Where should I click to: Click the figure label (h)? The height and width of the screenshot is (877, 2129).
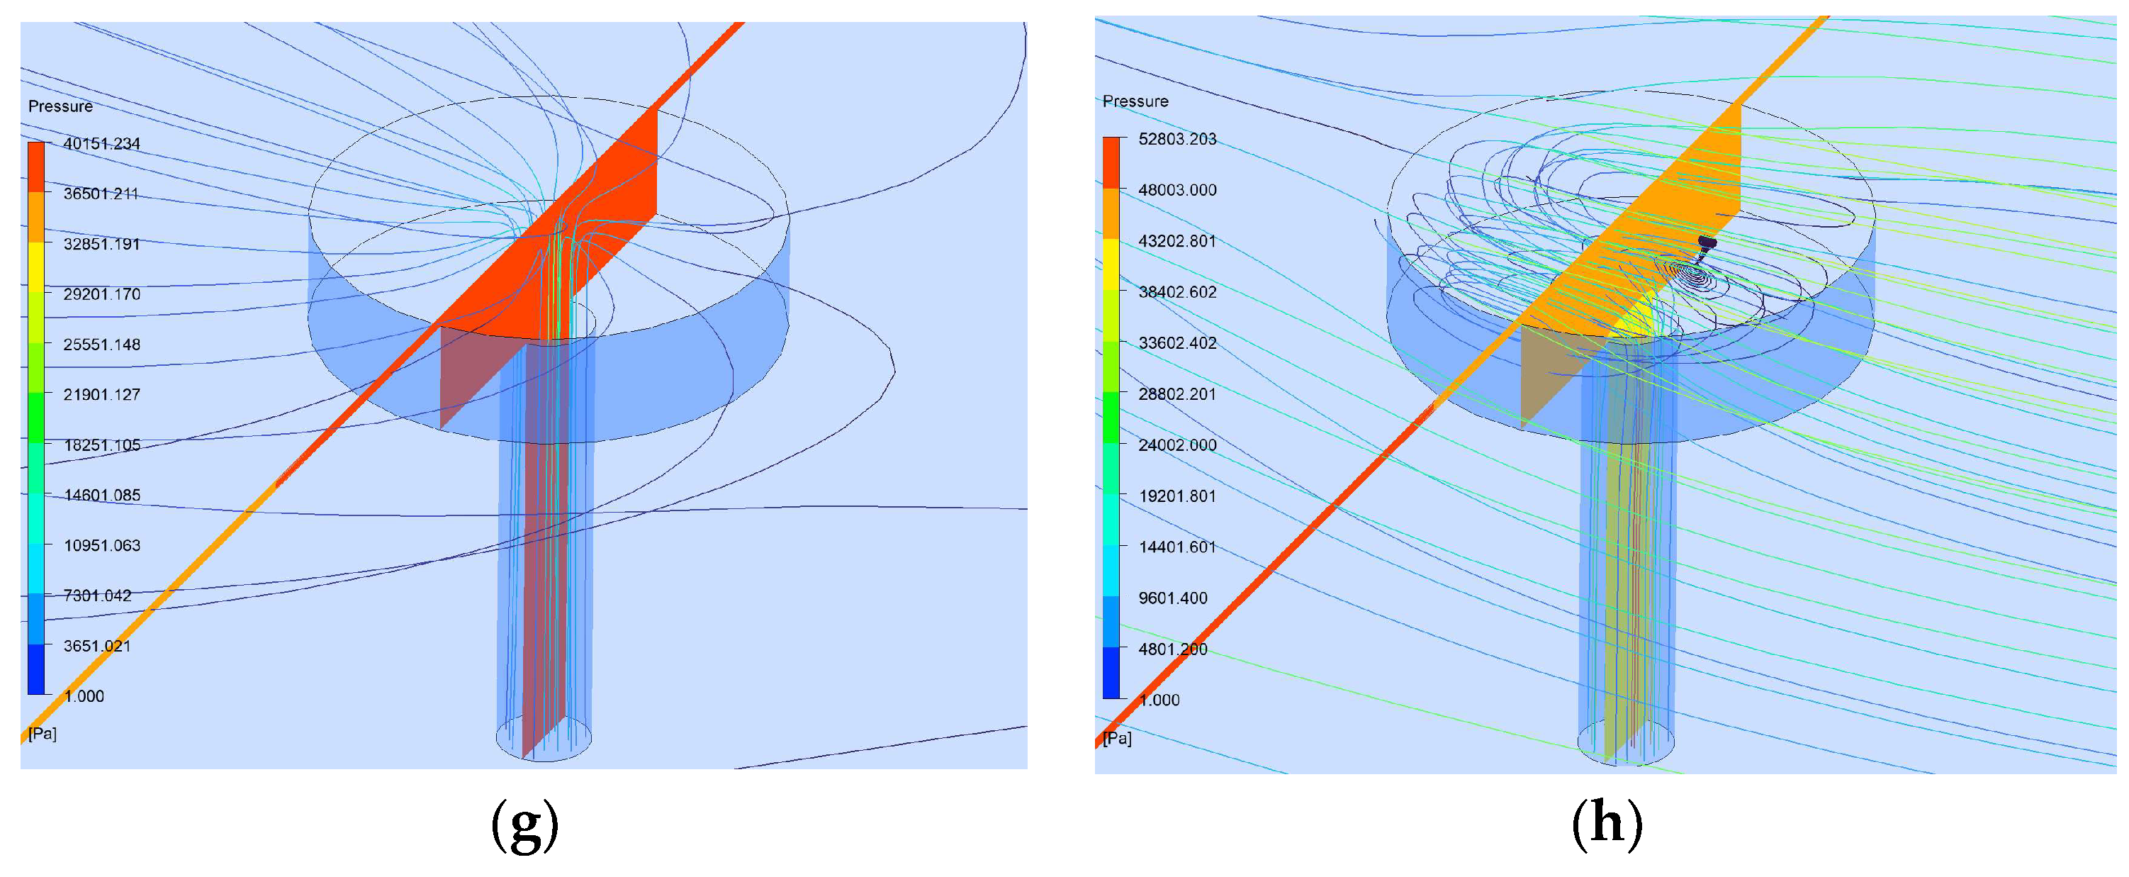coord(1606,825)
